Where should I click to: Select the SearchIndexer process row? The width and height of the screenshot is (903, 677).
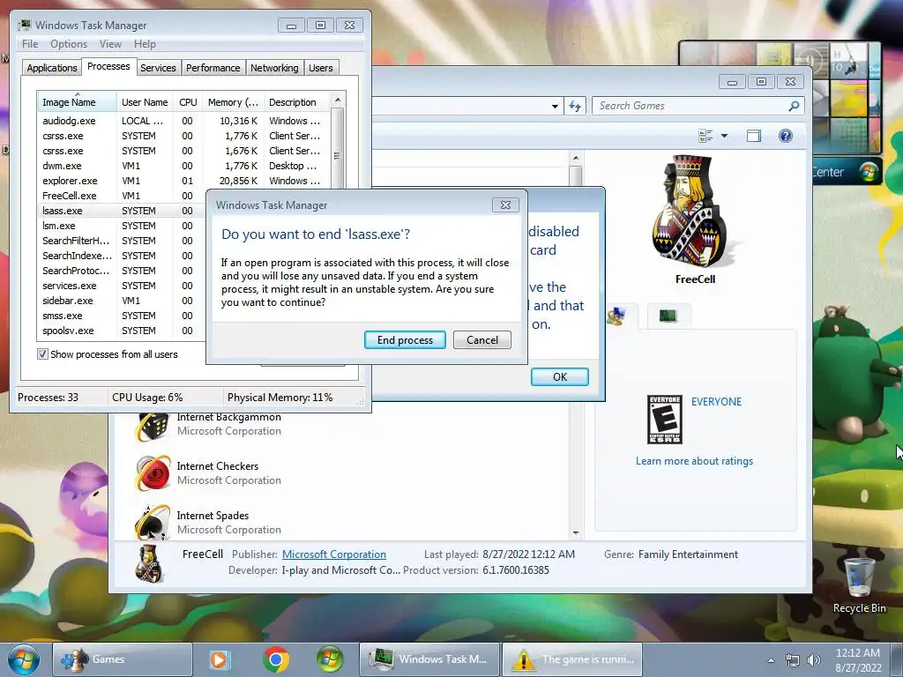122,256
